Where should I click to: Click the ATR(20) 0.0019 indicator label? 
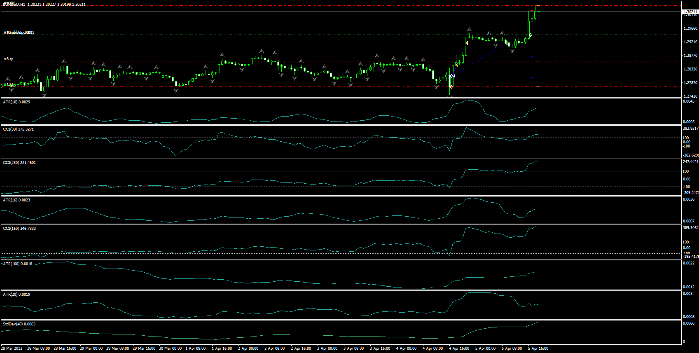16,294
